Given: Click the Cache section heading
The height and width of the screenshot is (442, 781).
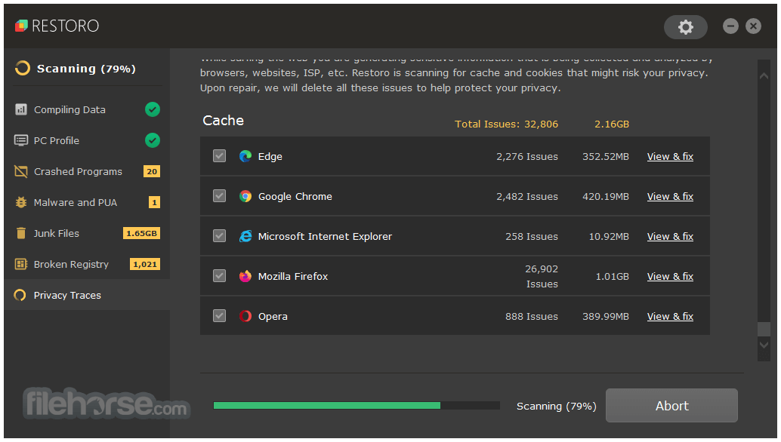Looking at the screenshot, I should click(x=223, y=121).
